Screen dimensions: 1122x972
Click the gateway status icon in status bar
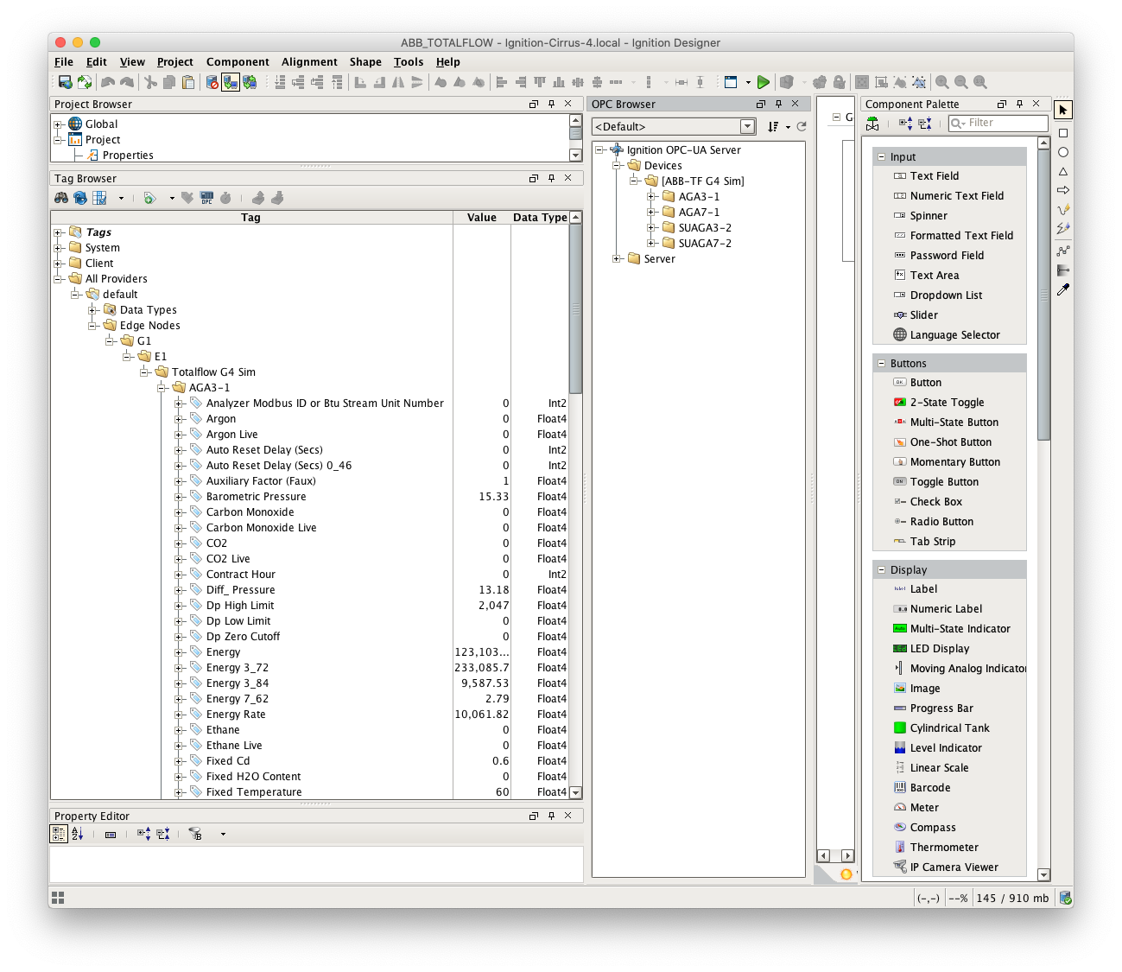pyautogui.click(x=1066, y=898)
